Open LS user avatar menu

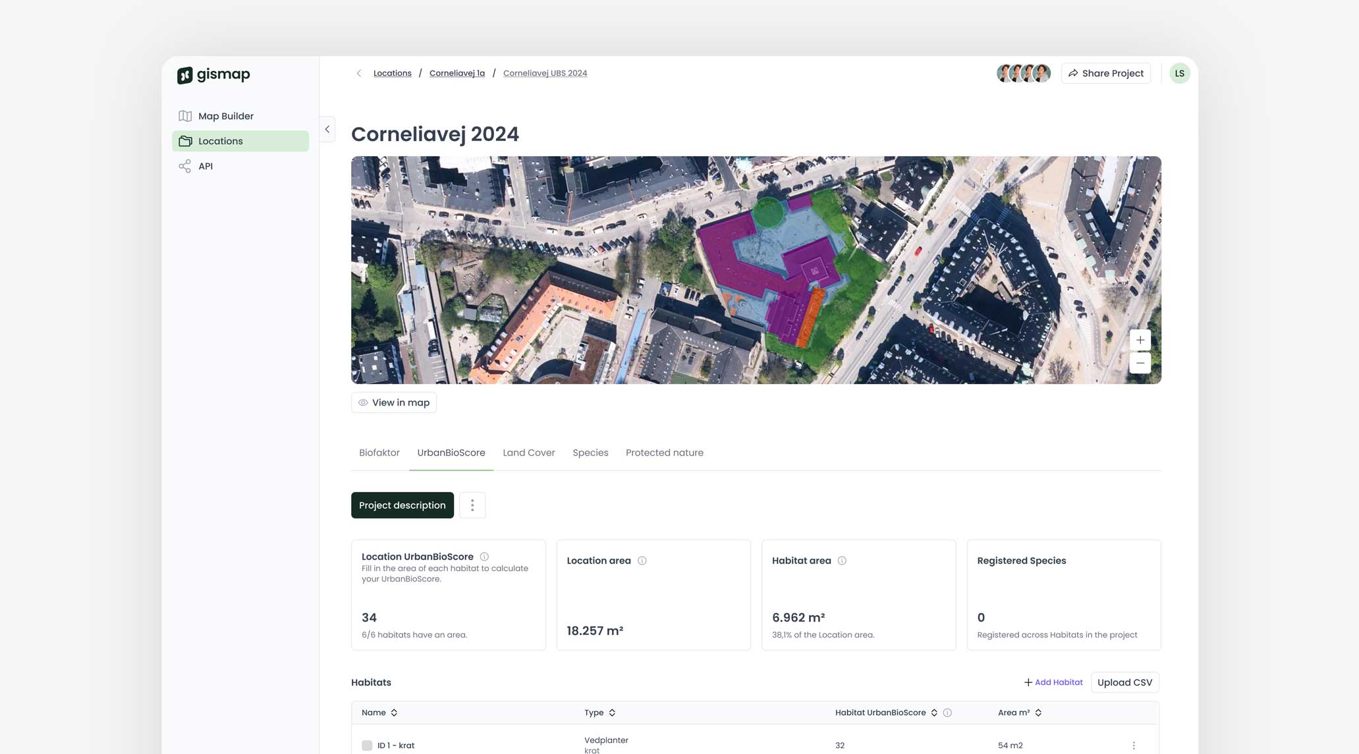pos(1179,73)
